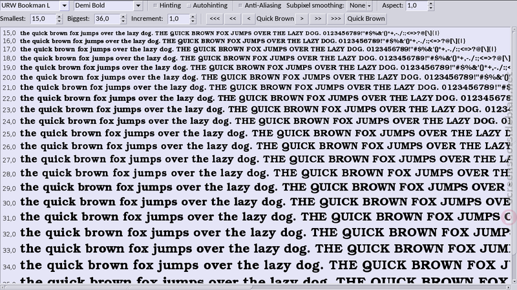Select the 18,0 size sample row

coord(255,58)
